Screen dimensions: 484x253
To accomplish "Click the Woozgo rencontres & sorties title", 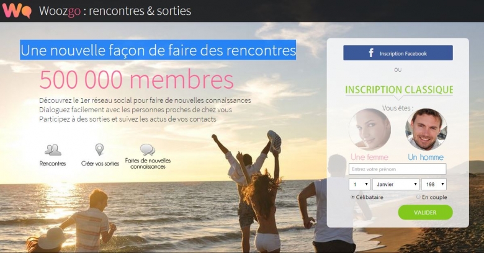I will point(115,11).
